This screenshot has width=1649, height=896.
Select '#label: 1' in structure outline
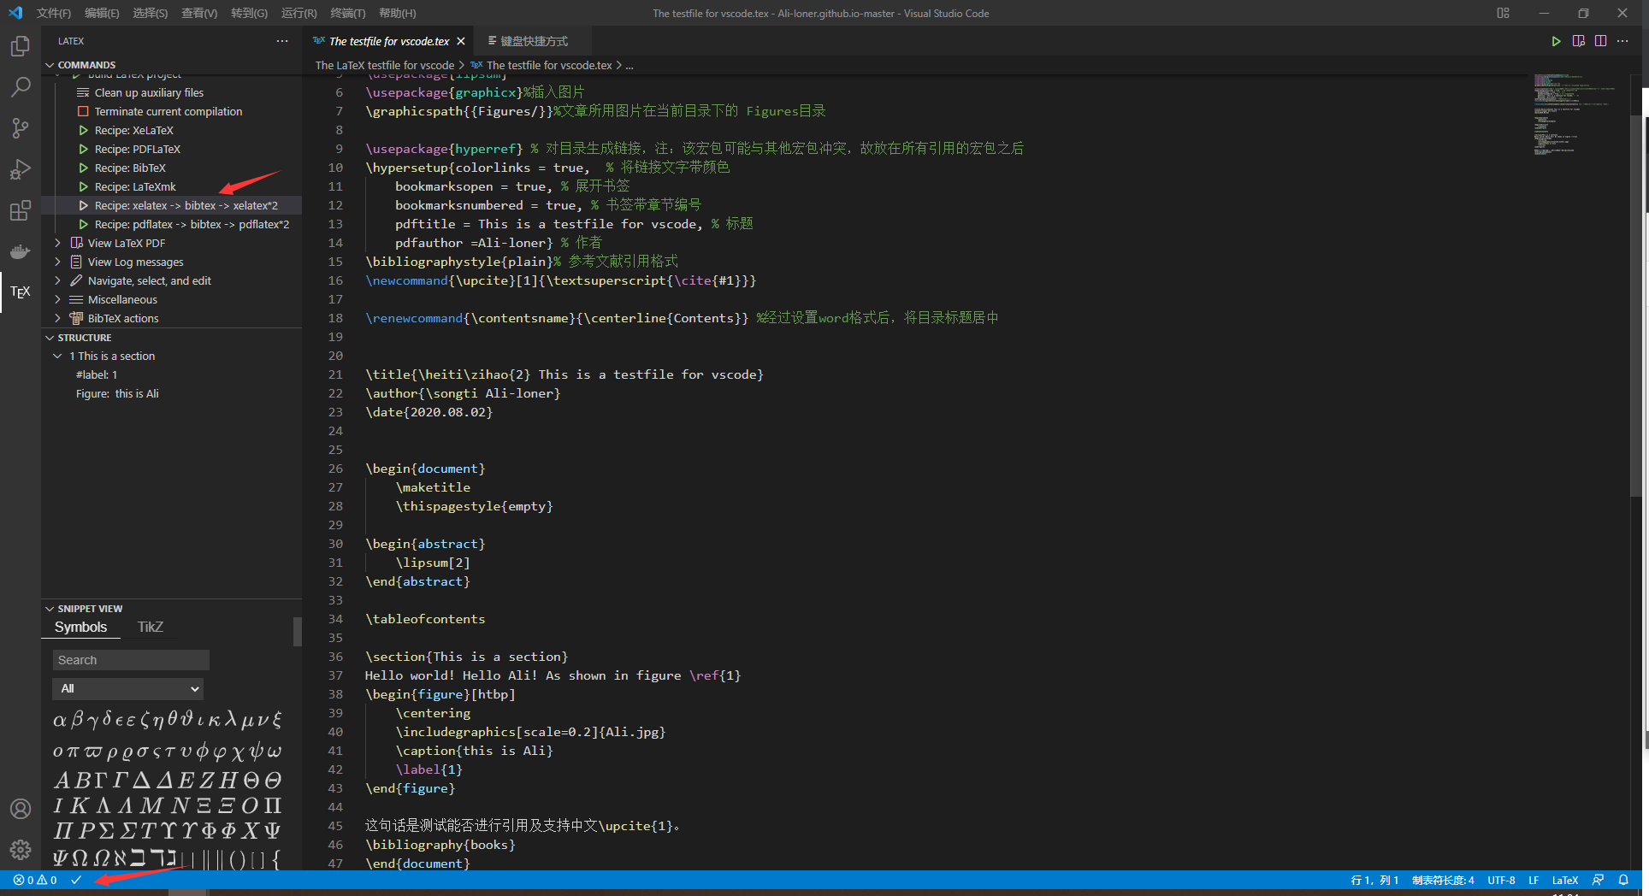pos(97,374)
